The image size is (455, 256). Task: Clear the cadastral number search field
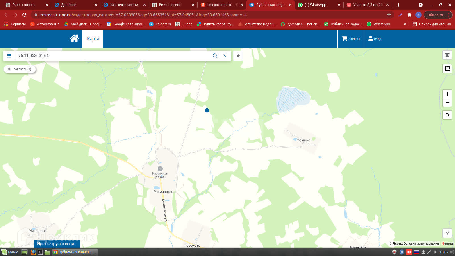pyautogui.click(x=225, y=56)
